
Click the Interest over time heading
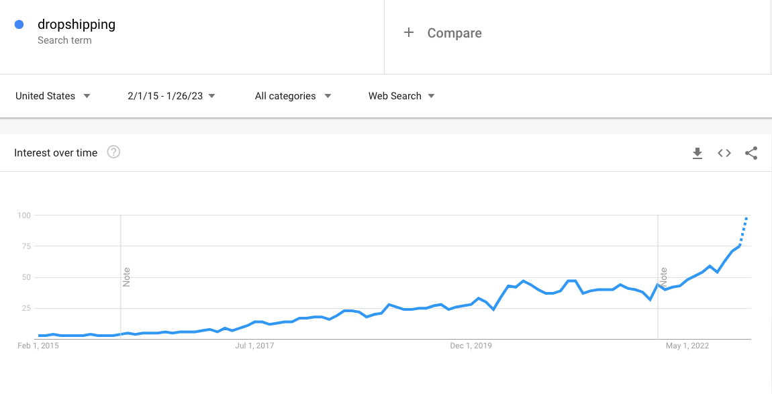click(56, 152)
